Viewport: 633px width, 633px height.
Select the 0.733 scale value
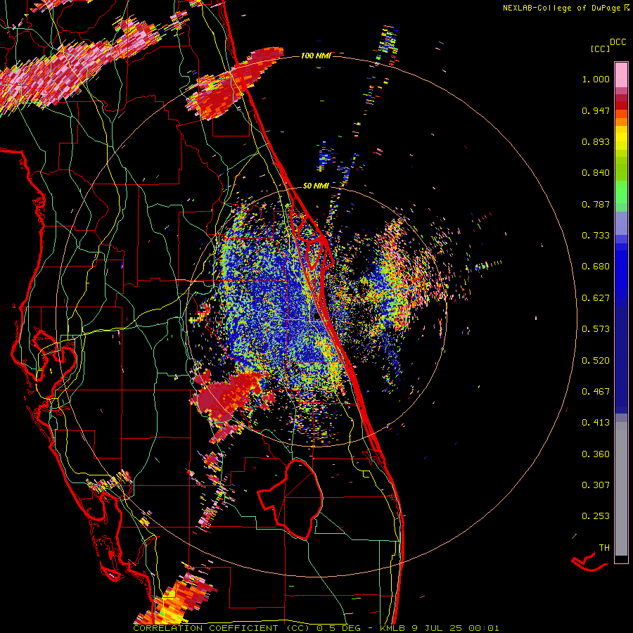(596, 236)
